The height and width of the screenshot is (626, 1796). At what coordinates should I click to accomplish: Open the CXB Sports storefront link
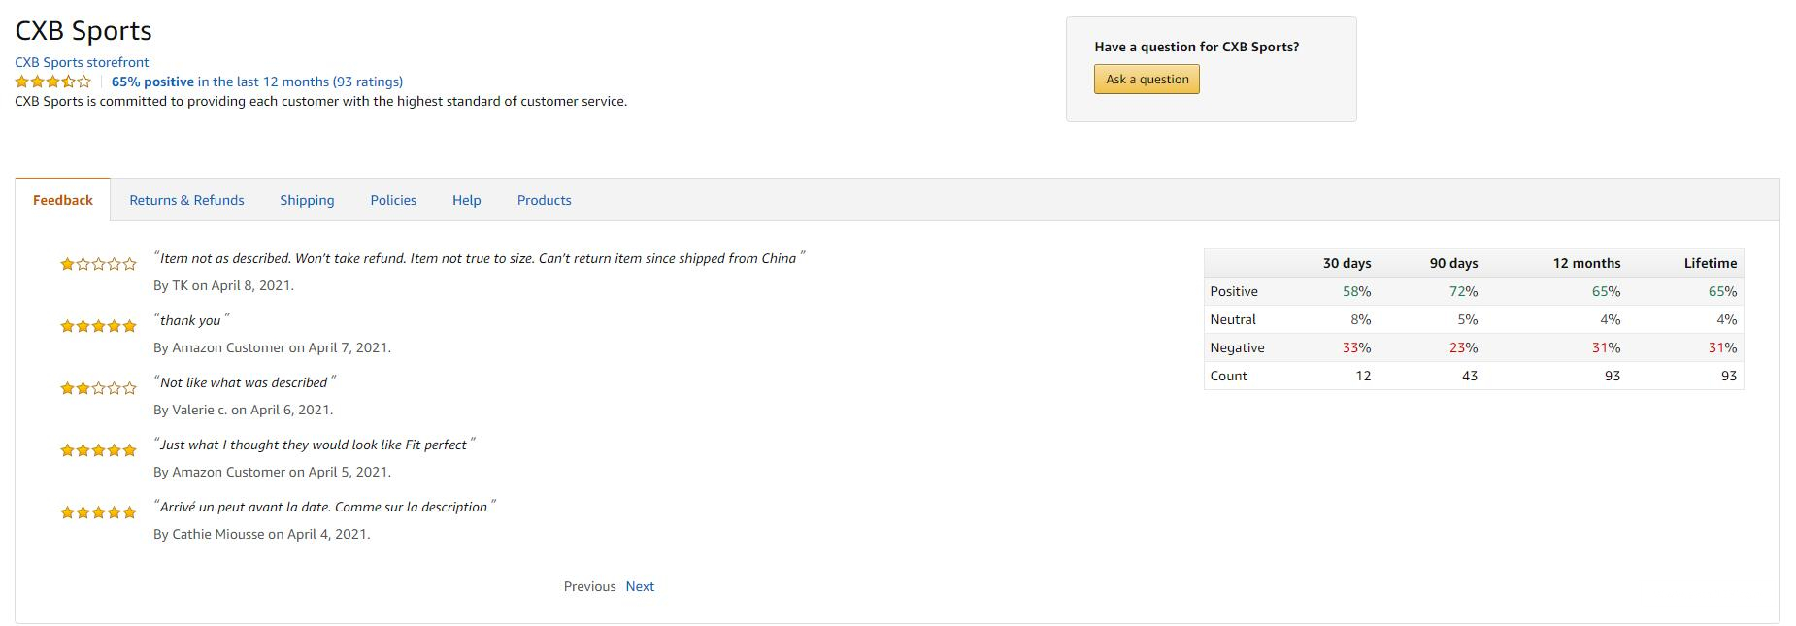click(82, 62)
